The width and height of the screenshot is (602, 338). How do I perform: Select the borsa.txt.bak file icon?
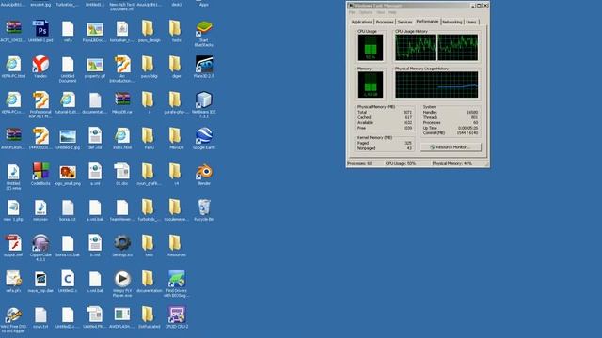pos(68,245)
